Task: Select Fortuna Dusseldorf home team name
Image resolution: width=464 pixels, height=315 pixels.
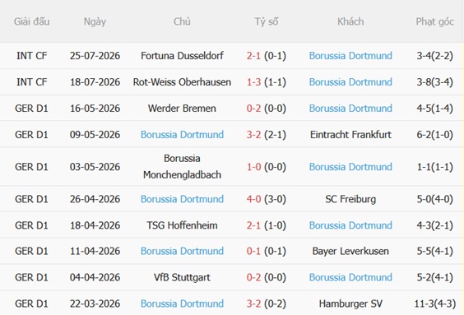Action: [x=182, y=56]
